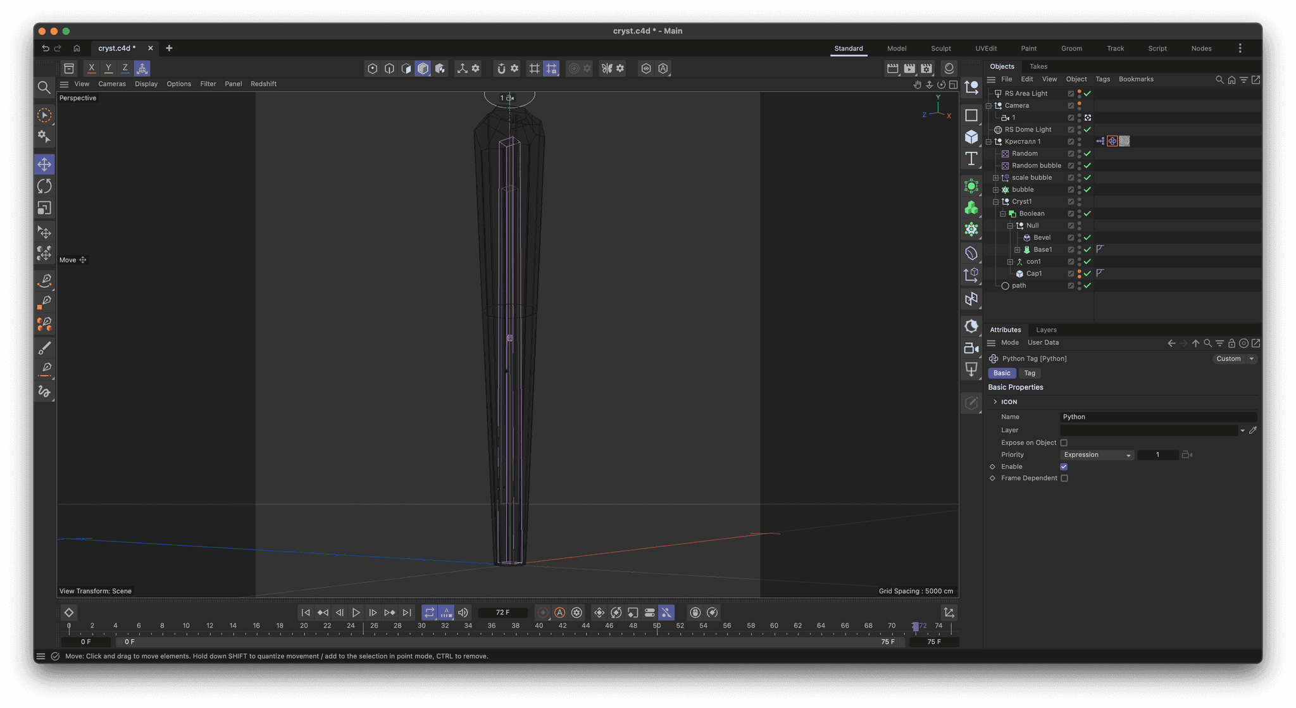Expand the ICON section

coord(995,402)
